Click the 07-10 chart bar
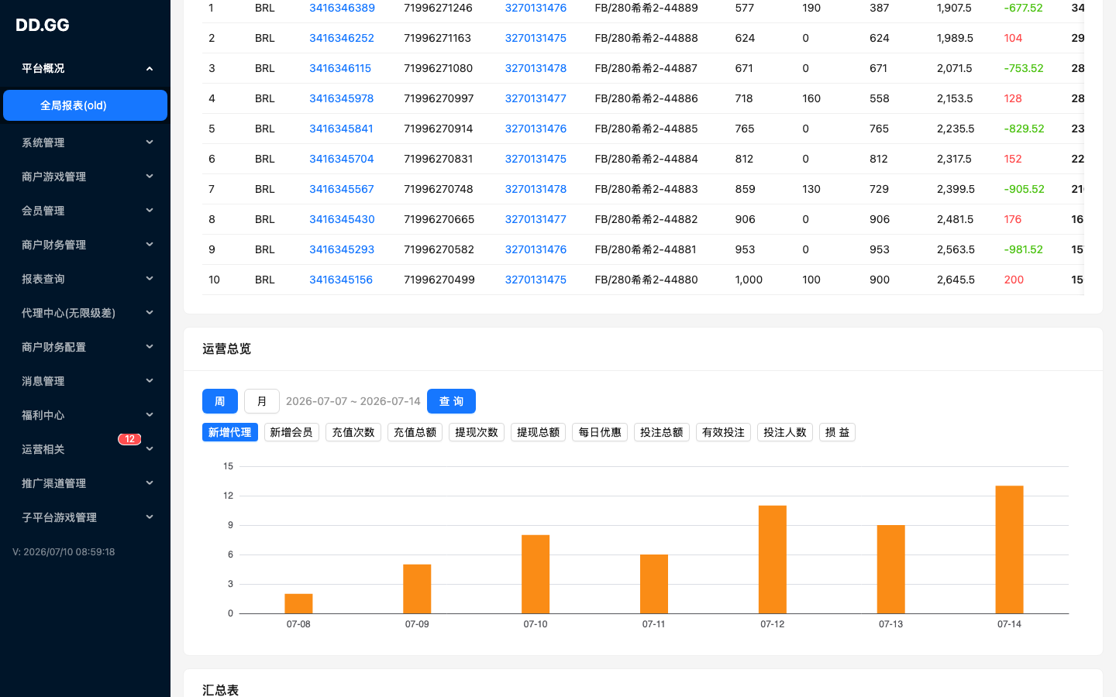1116x697 pixels. click(536, 574)
